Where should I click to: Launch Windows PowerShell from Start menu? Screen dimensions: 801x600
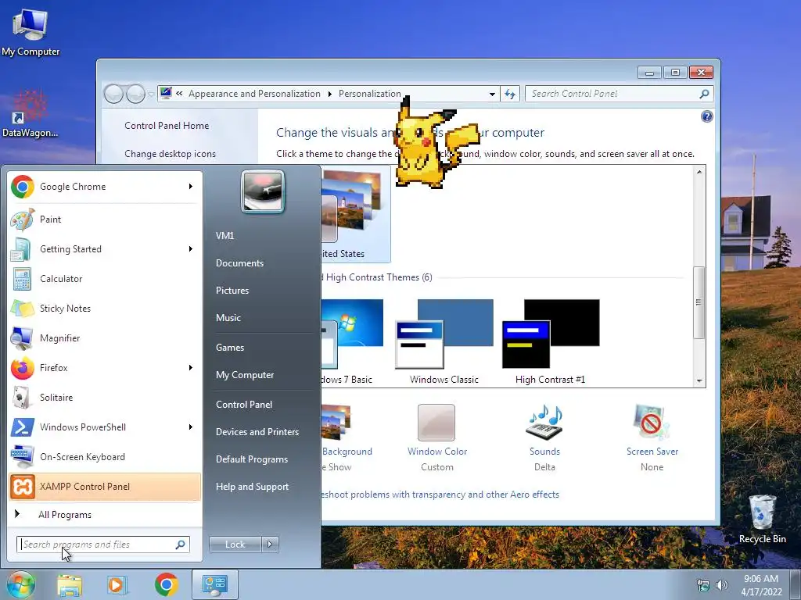[x=105, y=427]
